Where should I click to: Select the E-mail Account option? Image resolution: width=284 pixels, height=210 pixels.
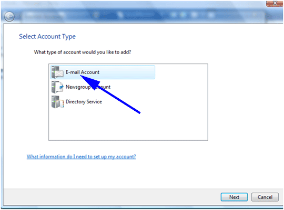tap(103, 72)
